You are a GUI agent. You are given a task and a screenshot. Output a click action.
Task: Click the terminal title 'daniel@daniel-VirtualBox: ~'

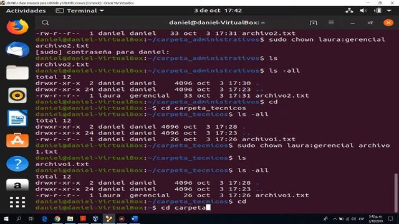[x=217, y=22]
